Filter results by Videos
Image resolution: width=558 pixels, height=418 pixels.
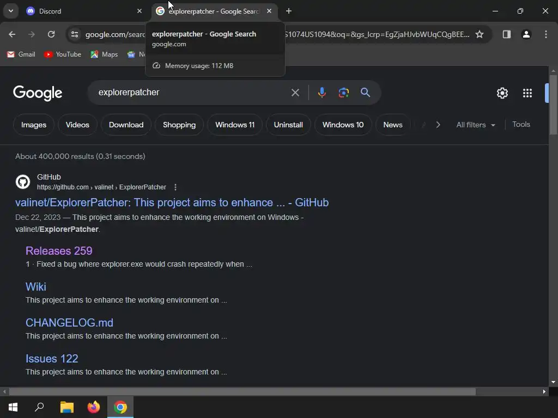77,125
